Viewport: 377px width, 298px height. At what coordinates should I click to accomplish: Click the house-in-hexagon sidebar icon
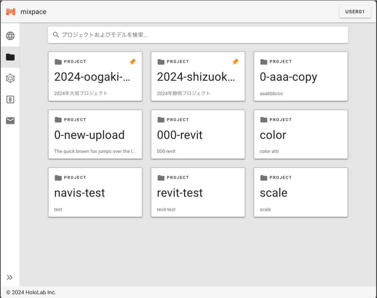[x=10, y=78]
